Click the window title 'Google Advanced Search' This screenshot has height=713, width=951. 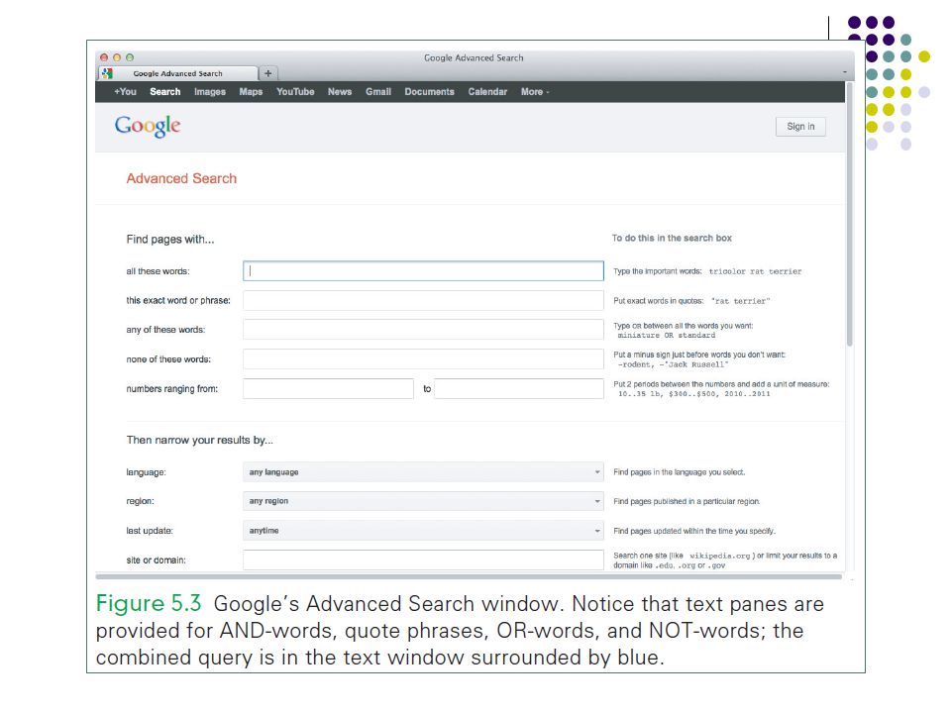474,57
